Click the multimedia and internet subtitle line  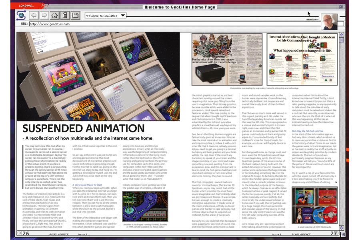click(87, 138)
